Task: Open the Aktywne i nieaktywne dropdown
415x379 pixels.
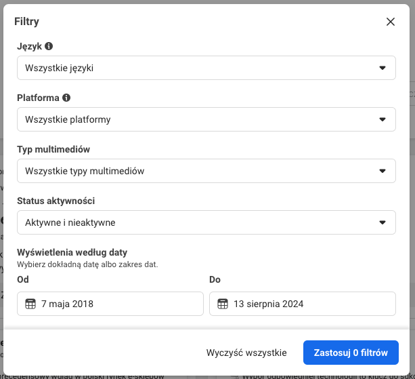Action: tap(206, 222)
